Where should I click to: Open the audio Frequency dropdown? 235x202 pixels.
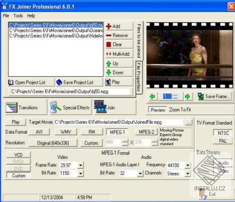[188, 165]
